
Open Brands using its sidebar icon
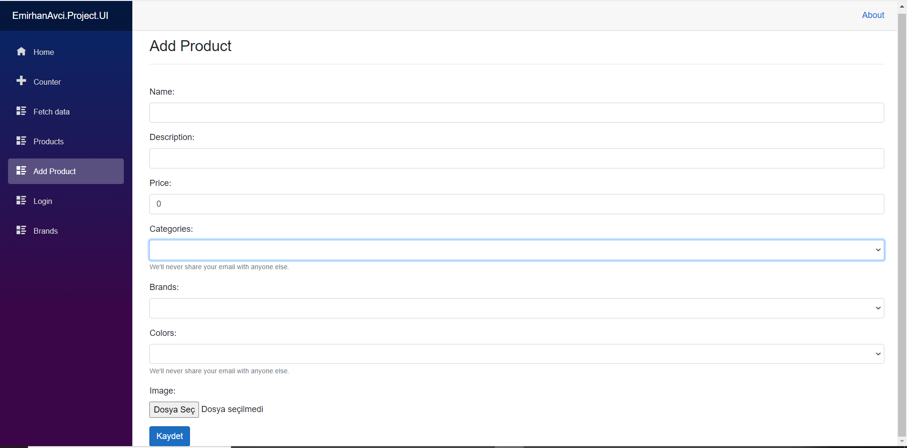click(x=21, y=230)
